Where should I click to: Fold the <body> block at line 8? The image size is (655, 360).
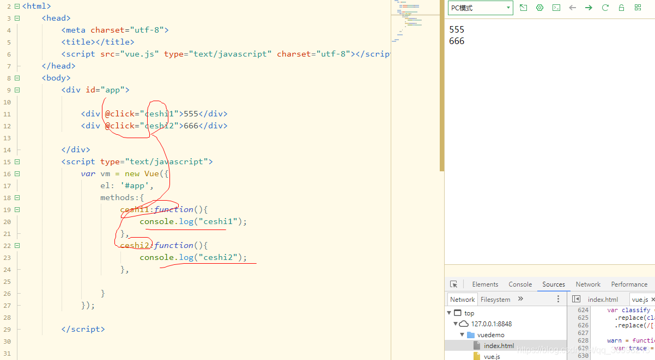pos(17,78)
